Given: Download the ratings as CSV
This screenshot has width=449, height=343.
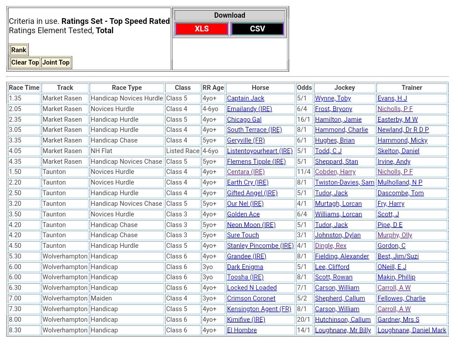Looking at the screenshot, I should 257,29.
